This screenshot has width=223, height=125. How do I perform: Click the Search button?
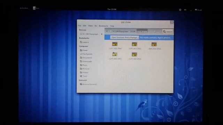click(x=168, y=32)
